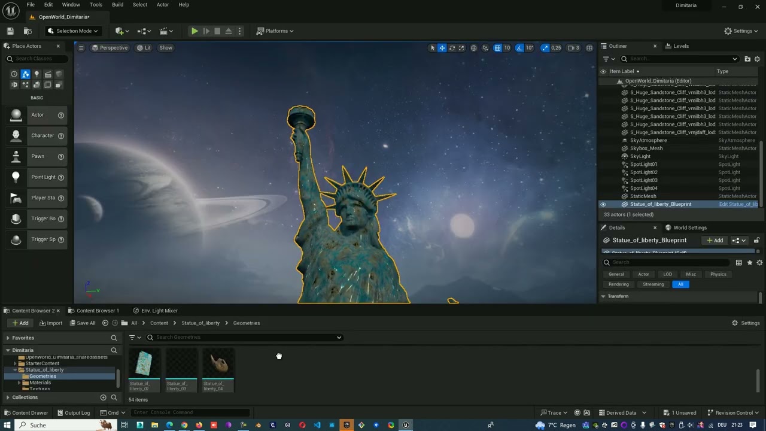Open the Cinematics clapperboard dropdown
Image resolution: width=766 pixels, height=431 pixels.
(166, 31)
